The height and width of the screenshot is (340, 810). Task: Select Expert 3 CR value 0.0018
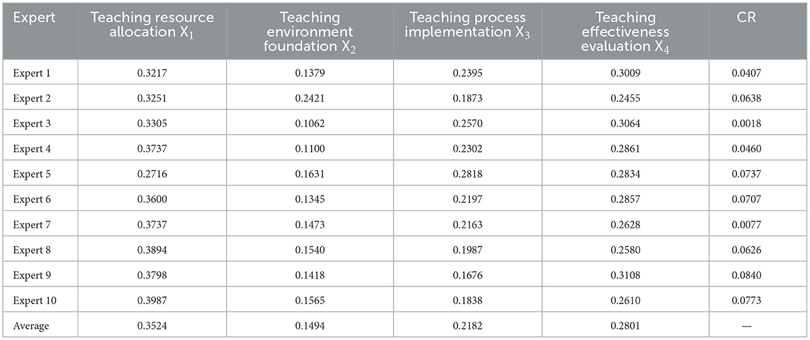tap(758, 124)
